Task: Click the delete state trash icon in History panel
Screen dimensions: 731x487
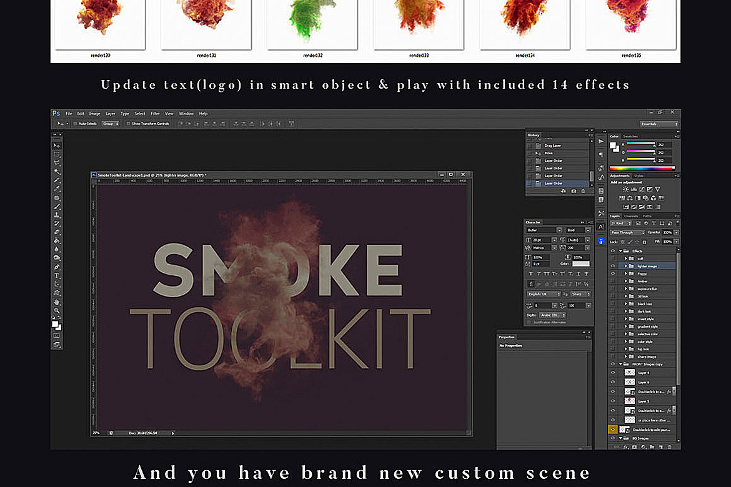Action: tap(583, 191)
